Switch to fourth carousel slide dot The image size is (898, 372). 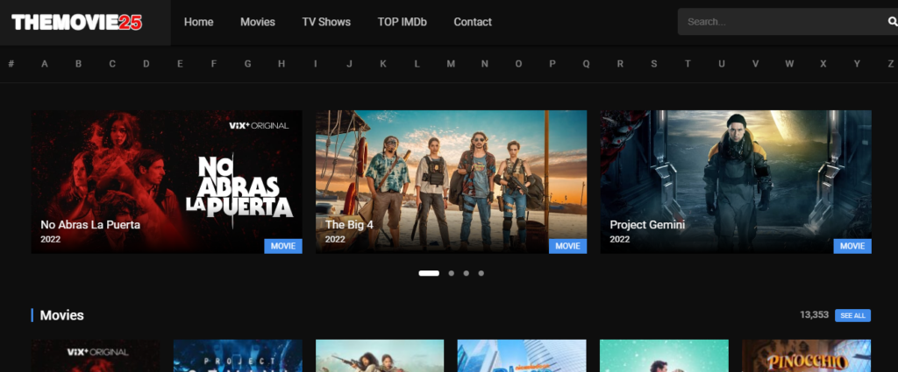[481, 273]
